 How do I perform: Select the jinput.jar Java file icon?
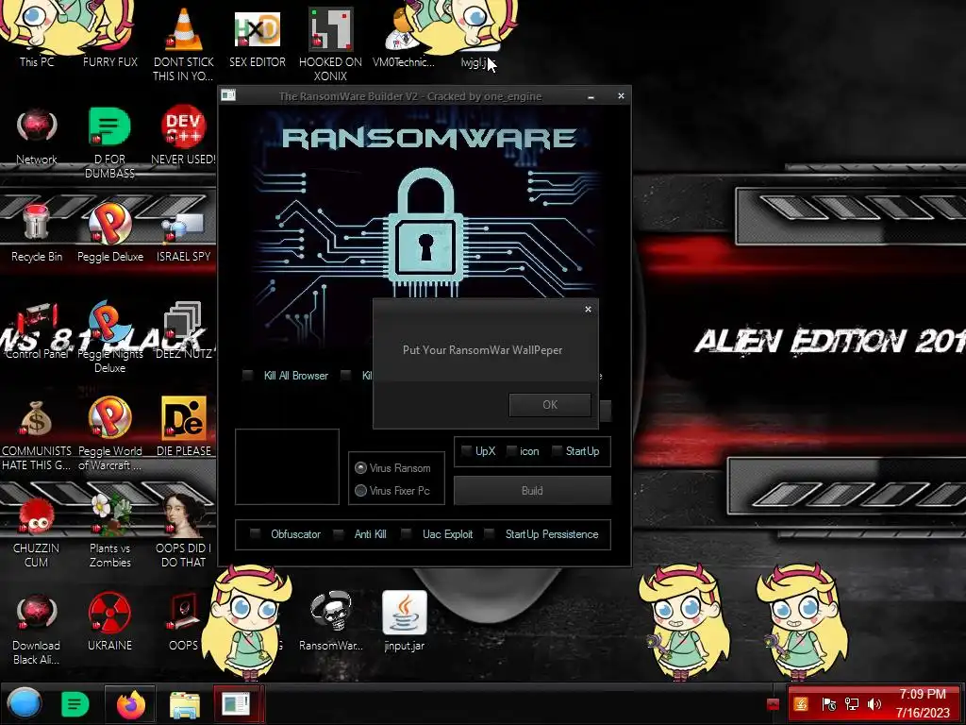(404, 621)
